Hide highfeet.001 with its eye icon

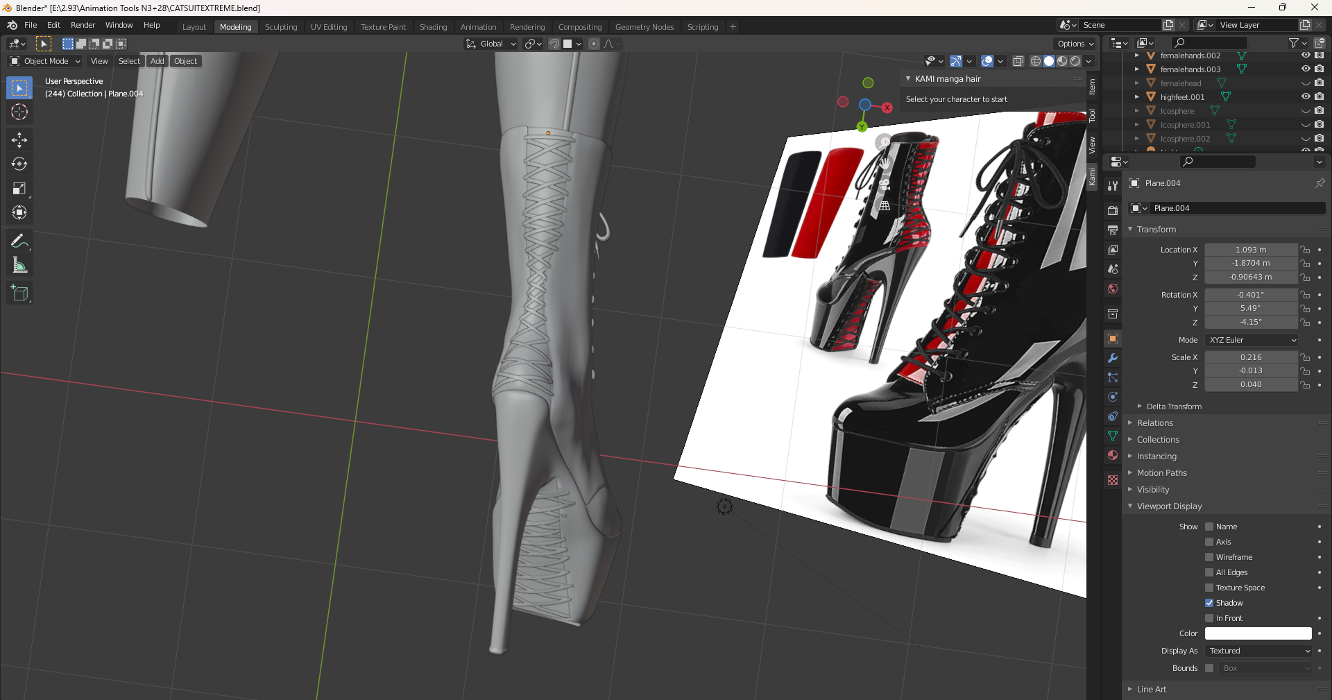(1305, 97)
